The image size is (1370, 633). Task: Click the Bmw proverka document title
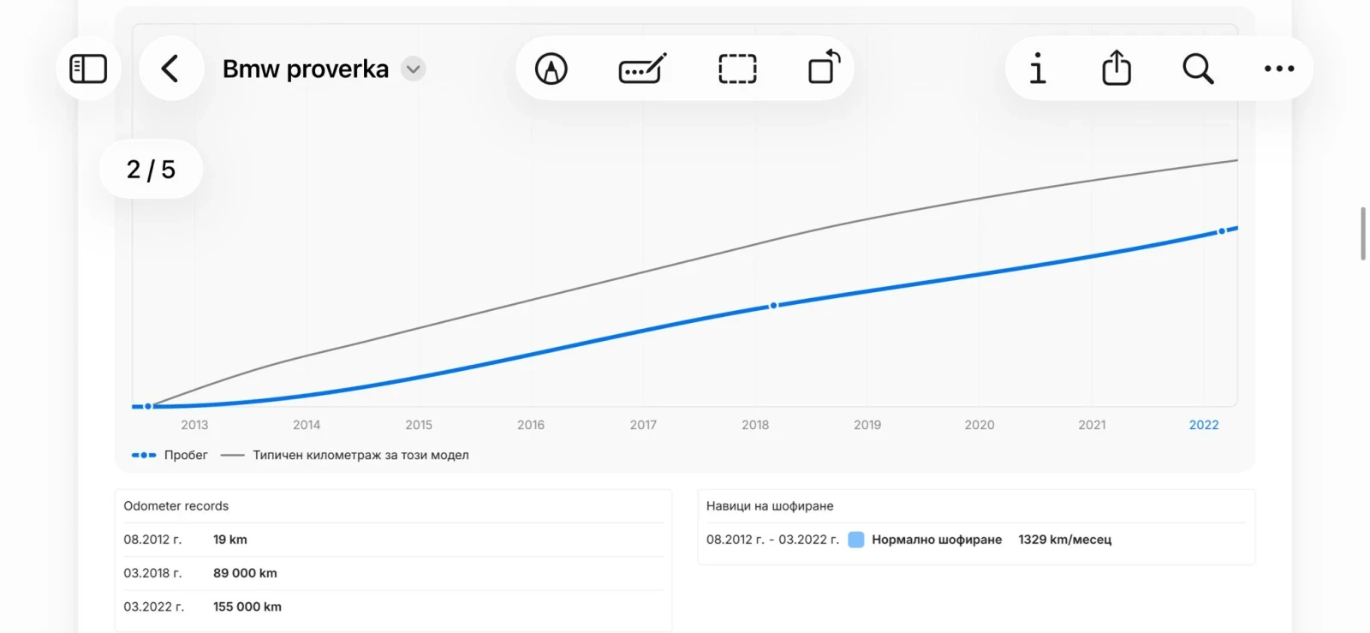point(305,69)
